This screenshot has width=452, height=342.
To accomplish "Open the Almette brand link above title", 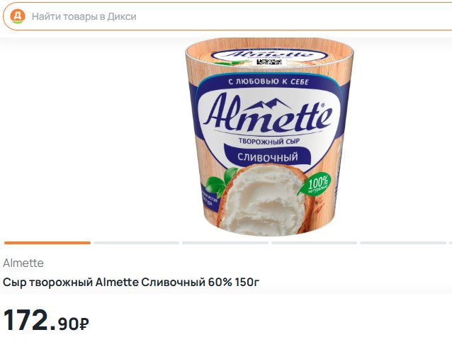I will pyautogui.click(x=23, y=263).
